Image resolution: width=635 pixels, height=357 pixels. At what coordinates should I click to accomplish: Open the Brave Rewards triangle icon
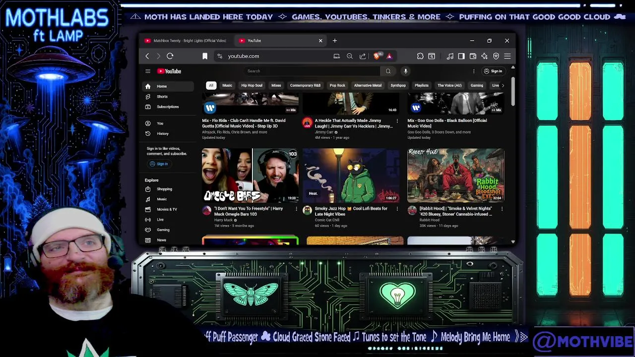click(389, 56)
